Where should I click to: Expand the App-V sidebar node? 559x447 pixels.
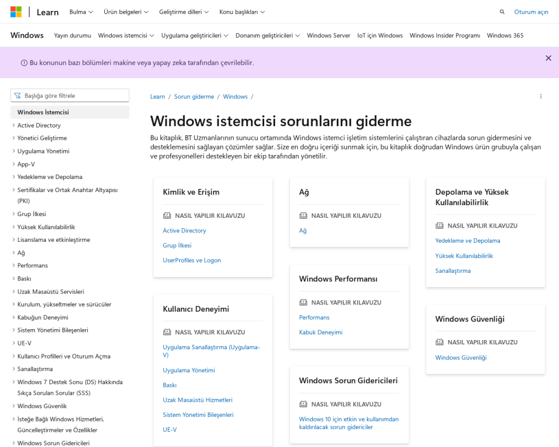[x=14, y=164]
